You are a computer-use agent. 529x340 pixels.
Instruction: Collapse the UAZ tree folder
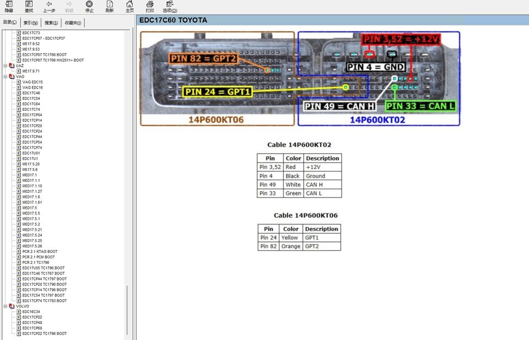[6, 66]
